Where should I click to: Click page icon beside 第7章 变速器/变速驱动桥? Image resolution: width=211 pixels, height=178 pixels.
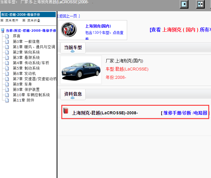pos(7,79)
